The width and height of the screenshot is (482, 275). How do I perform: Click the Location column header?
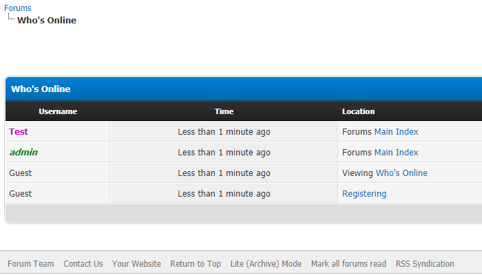click(x=359, y=111)
